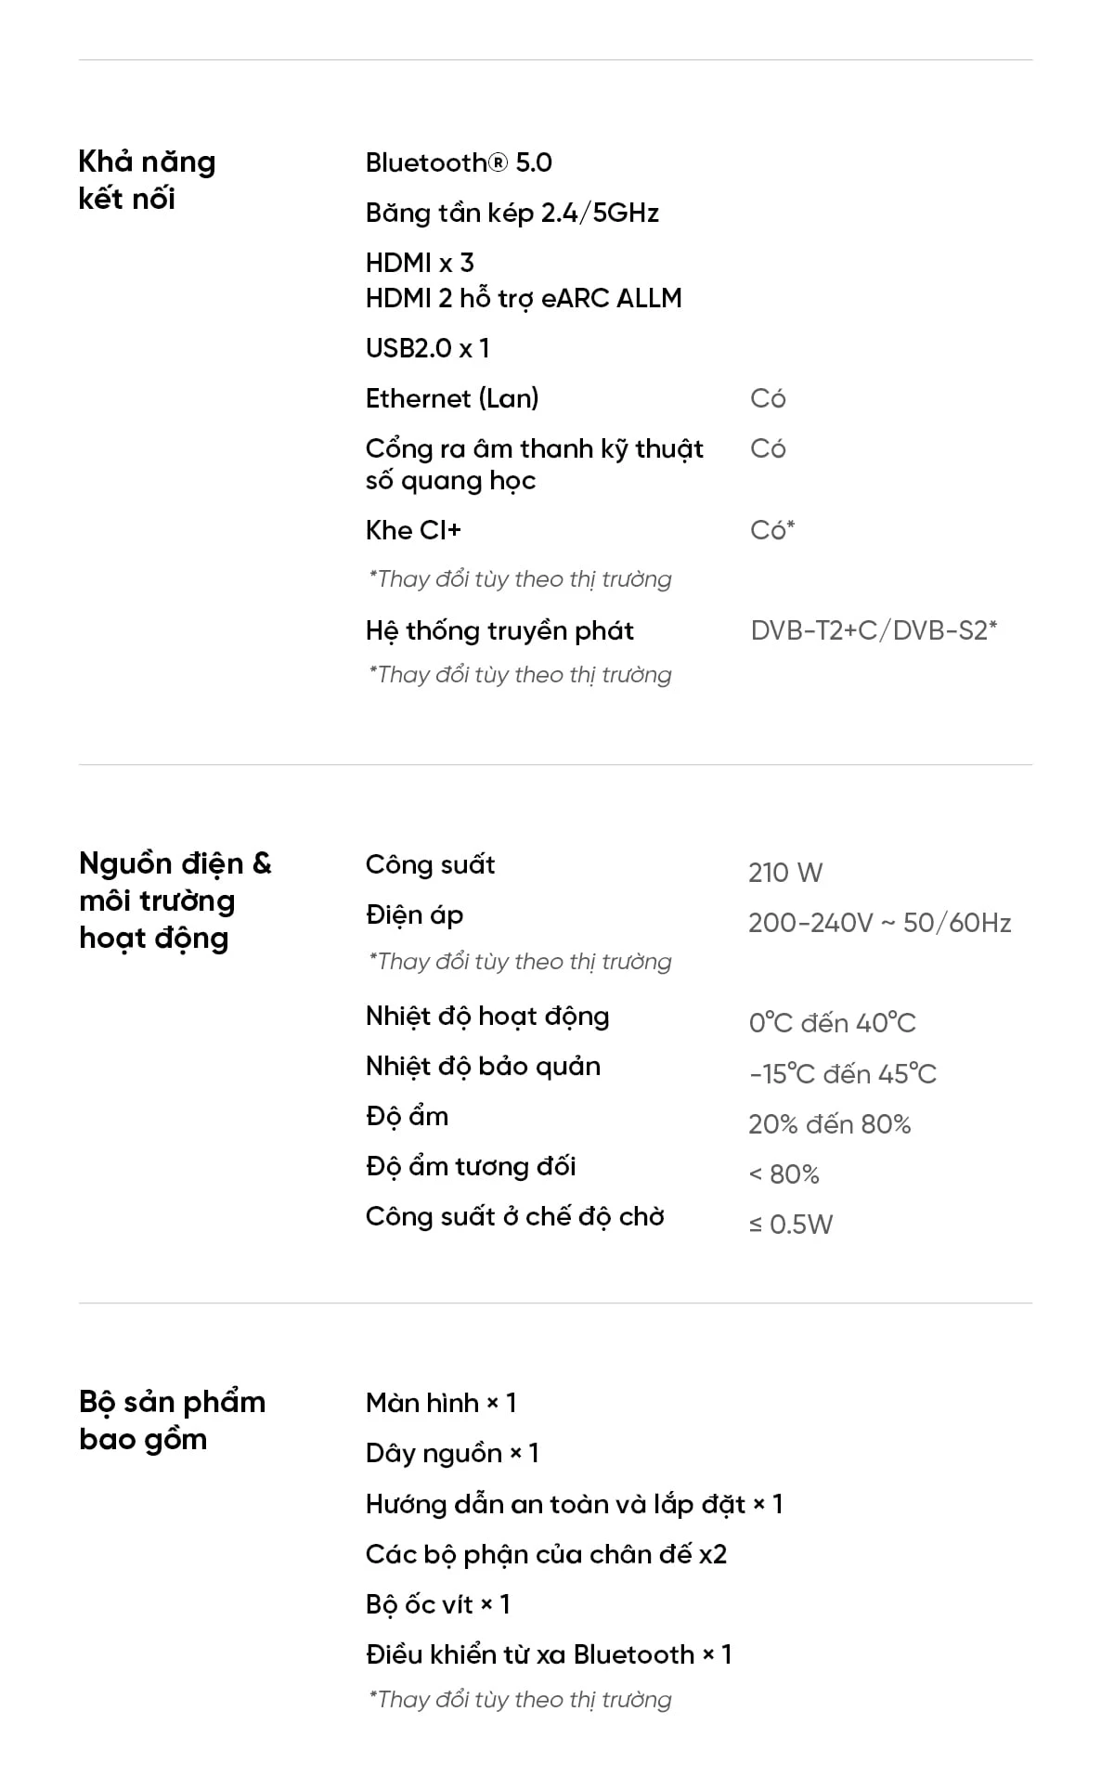Click the 'Khả năng kết nối' section heading
The width and height of the screenshot is (1114, 1789).
147,180
